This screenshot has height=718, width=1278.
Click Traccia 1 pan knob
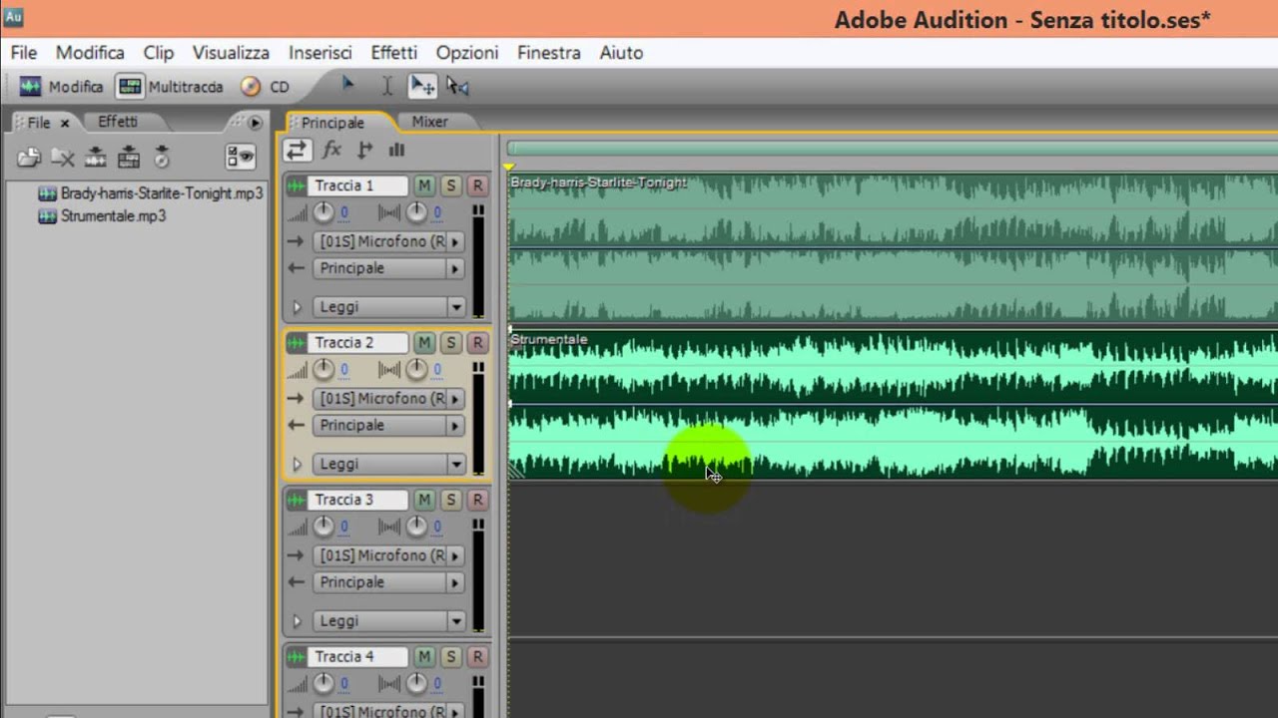pyautogui.click(x=416, y=212)
